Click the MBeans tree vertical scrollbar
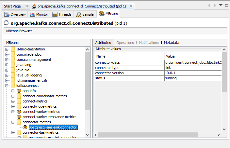230x148 pixels. tap(87, 81)
